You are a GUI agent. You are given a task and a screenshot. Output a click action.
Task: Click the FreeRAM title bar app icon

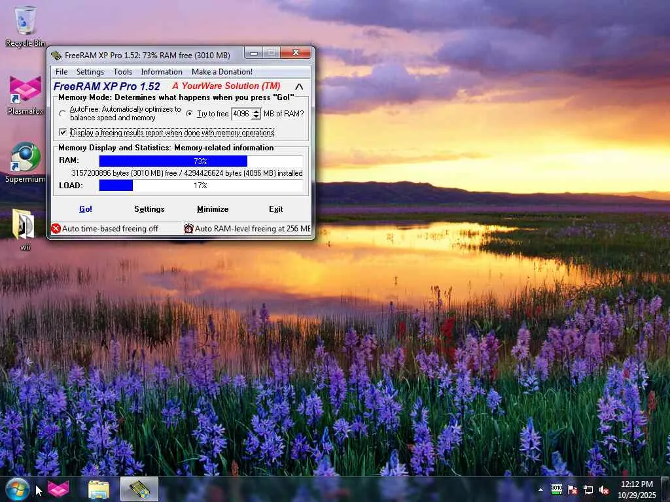pos(56,55)
